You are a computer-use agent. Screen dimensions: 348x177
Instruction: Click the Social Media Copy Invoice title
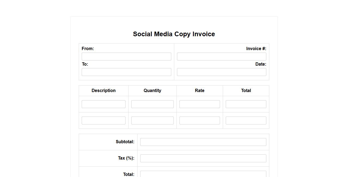tap(174, 34)
